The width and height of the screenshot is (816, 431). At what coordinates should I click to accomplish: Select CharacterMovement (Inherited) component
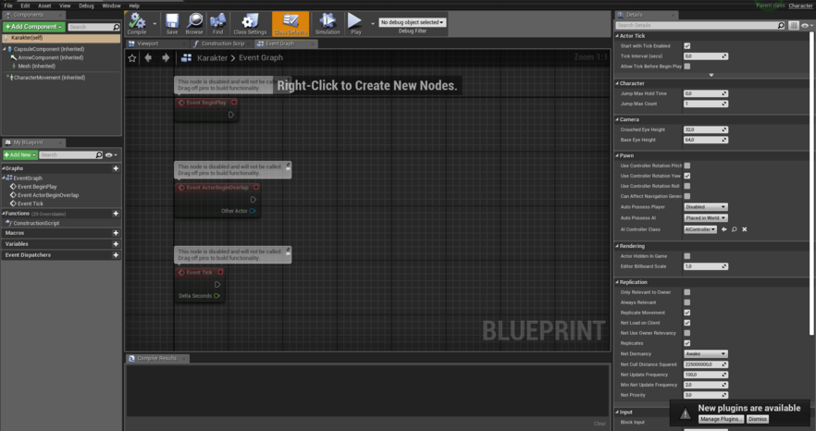point(49,78)
